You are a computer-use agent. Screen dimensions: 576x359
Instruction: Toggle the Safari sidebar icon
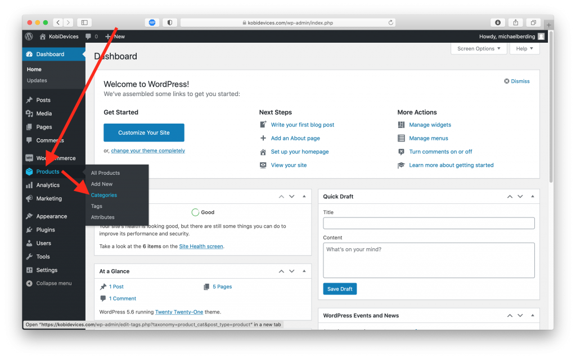(84, 22)
